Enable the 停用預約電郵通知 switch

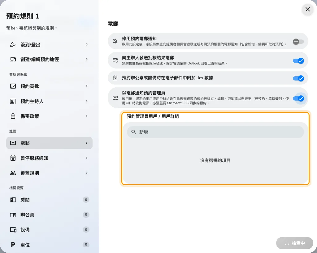[298, 42]
